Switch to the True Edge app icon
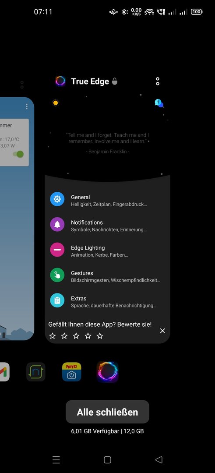Viewport: 215px width, 473px height. [x=107, y=372]
